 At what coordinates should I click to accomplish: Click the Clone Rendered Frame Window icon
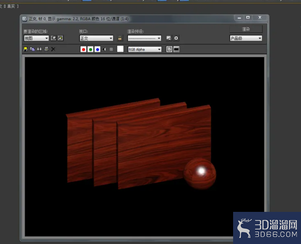pos(39,49)
